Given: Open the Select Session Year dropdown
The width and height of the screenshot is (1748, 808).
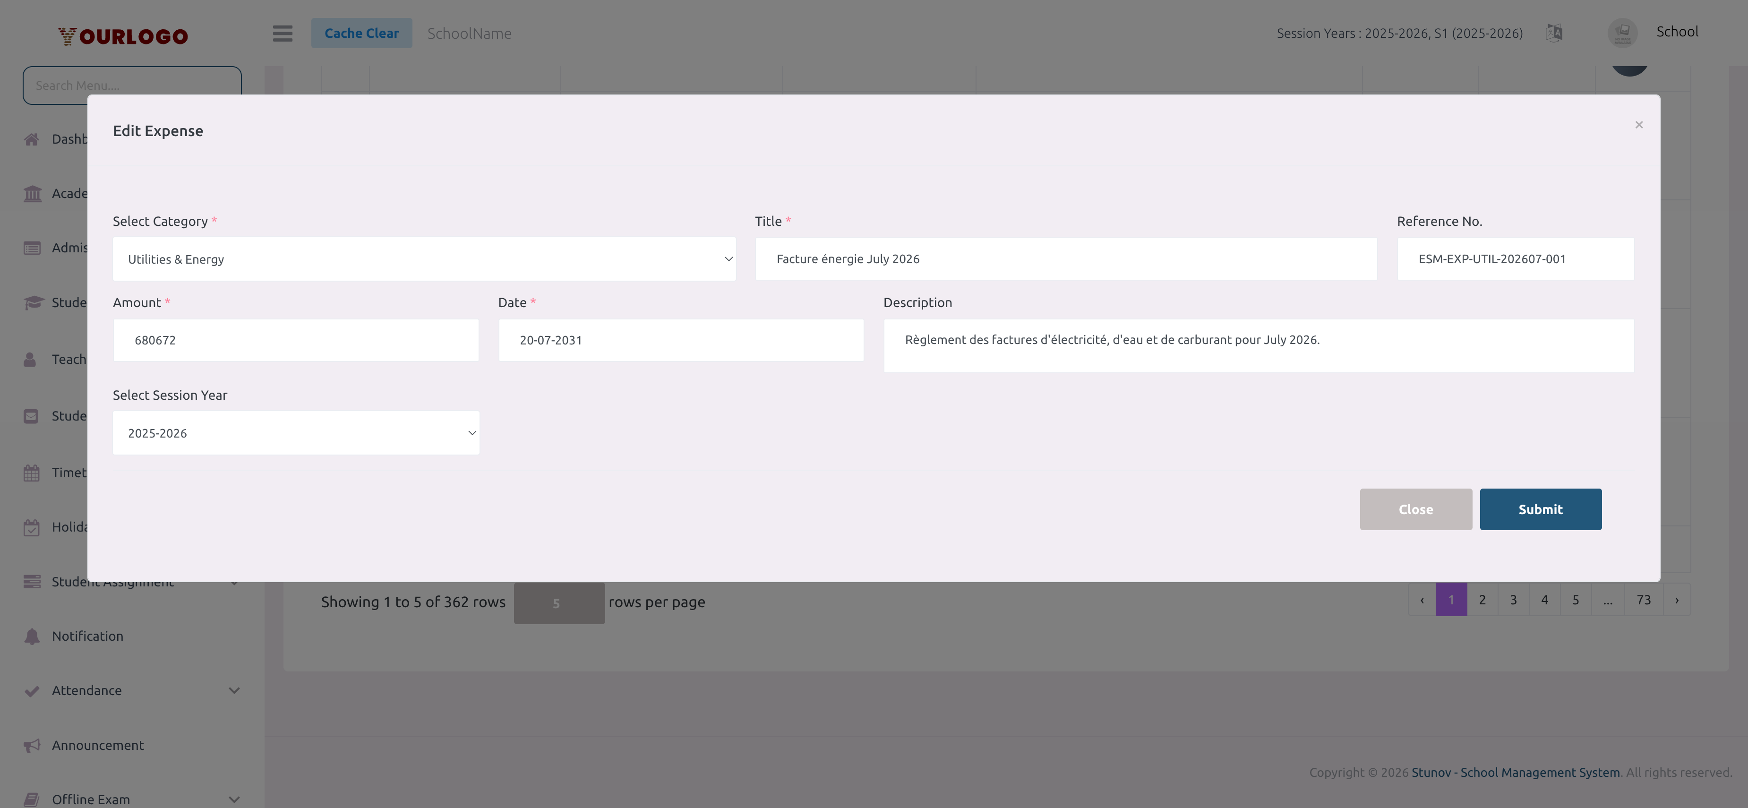Looking at the screenshot, I should click(x=296, y=432).
